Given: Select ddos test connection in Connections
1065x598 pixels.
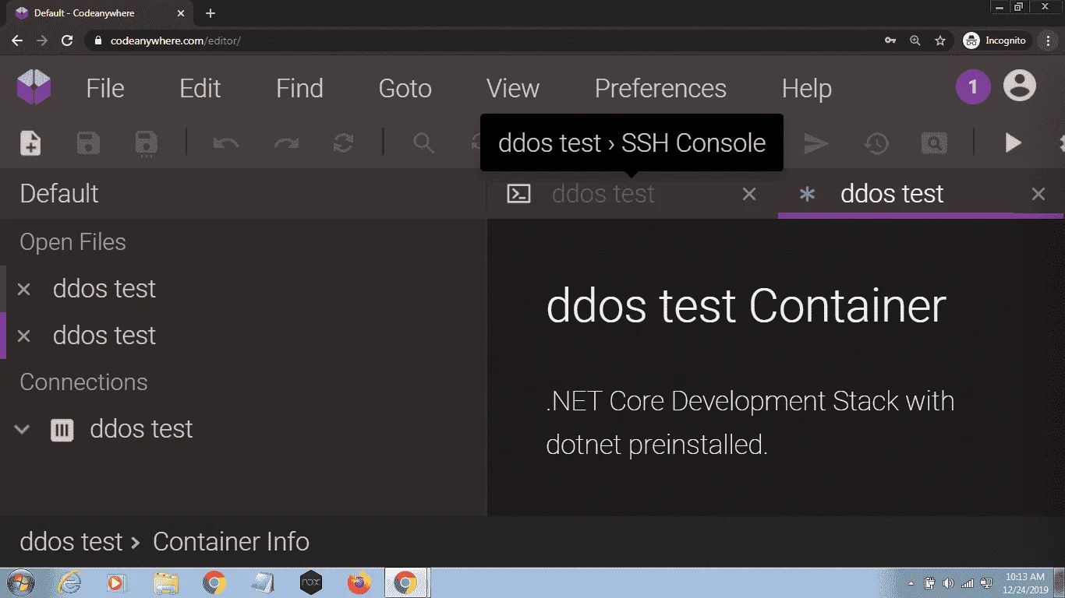Looking at the screenshot, I should pos(141,429).
